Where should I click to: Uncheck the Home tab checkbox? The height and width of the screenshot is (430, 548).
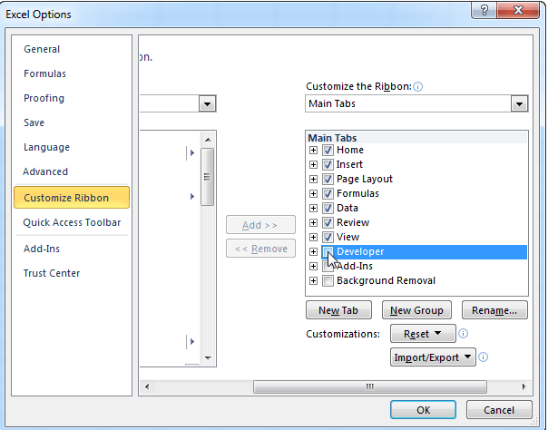pyautogui.click(x=328, y=151)
